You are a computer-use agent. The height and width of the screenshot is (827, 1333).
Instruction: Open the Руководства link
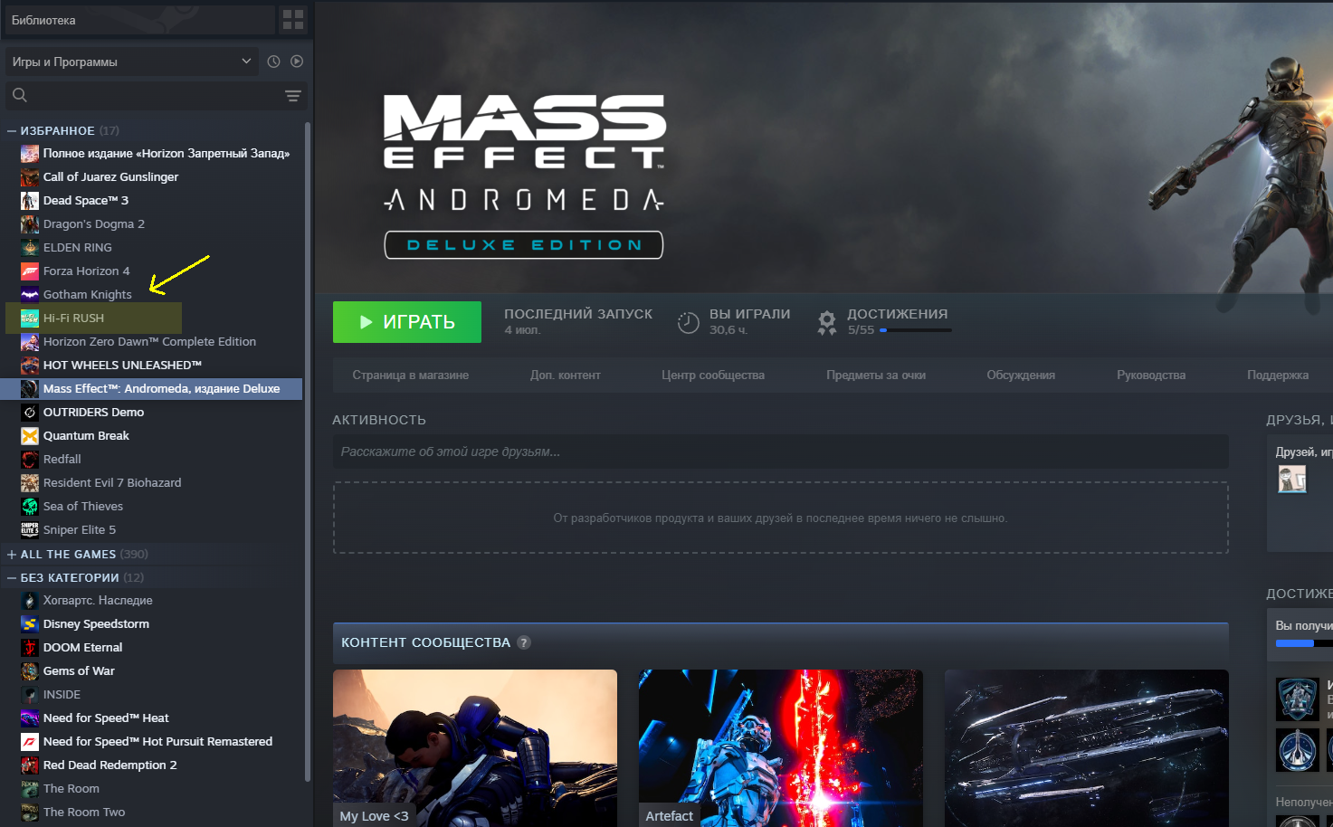(x=1150, y=375)
